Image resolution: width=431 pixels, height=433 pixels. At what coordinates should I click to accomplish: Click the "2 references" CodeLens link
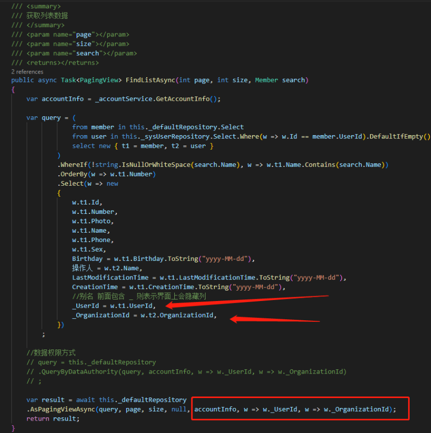click(27, 71)
